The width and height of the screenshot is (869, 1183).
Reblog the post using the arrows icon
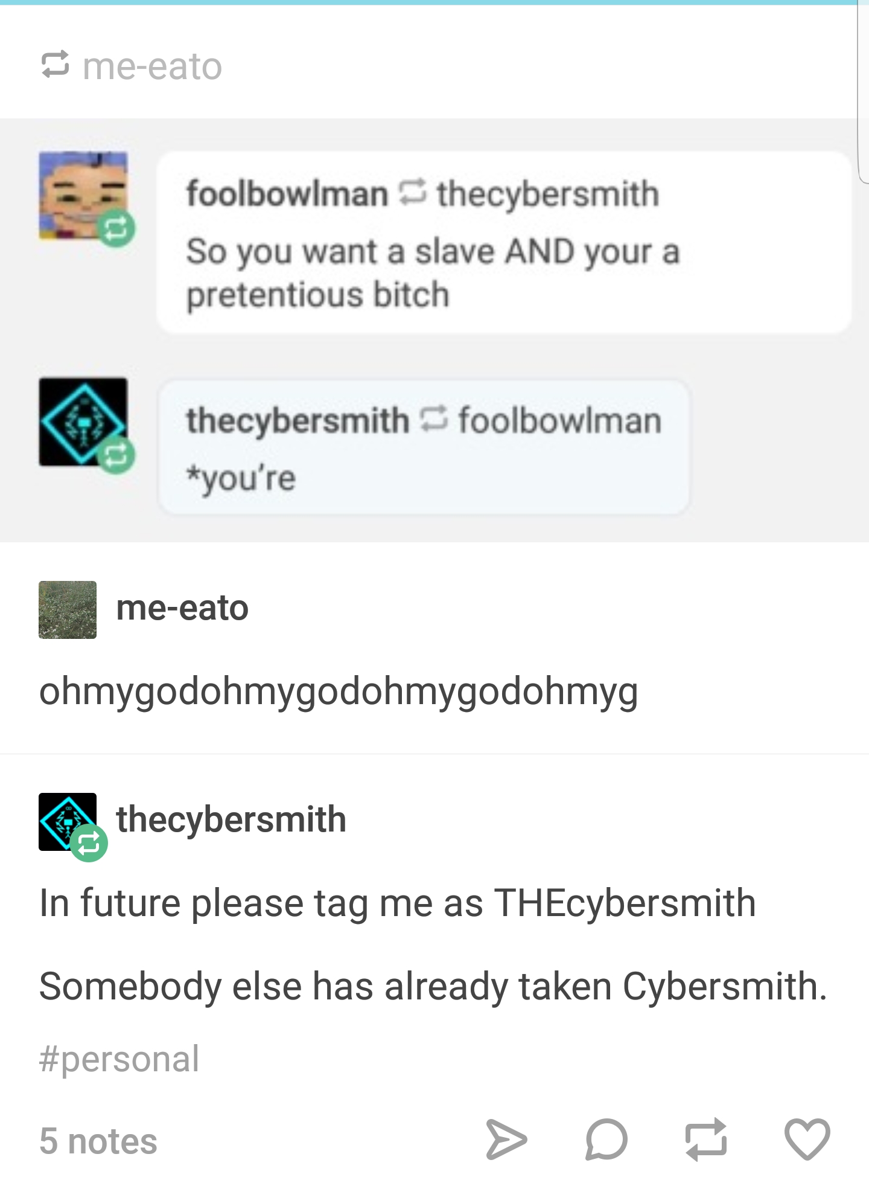706,1140
